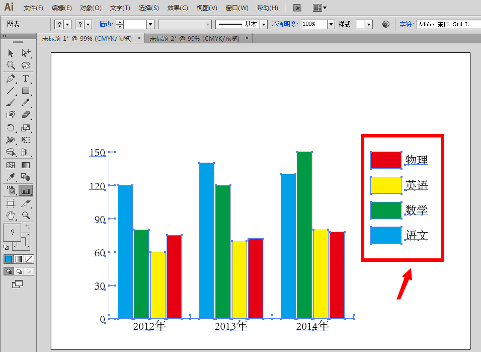Set paint to None
The image size is (481, 352).
(x=29, y=259)
